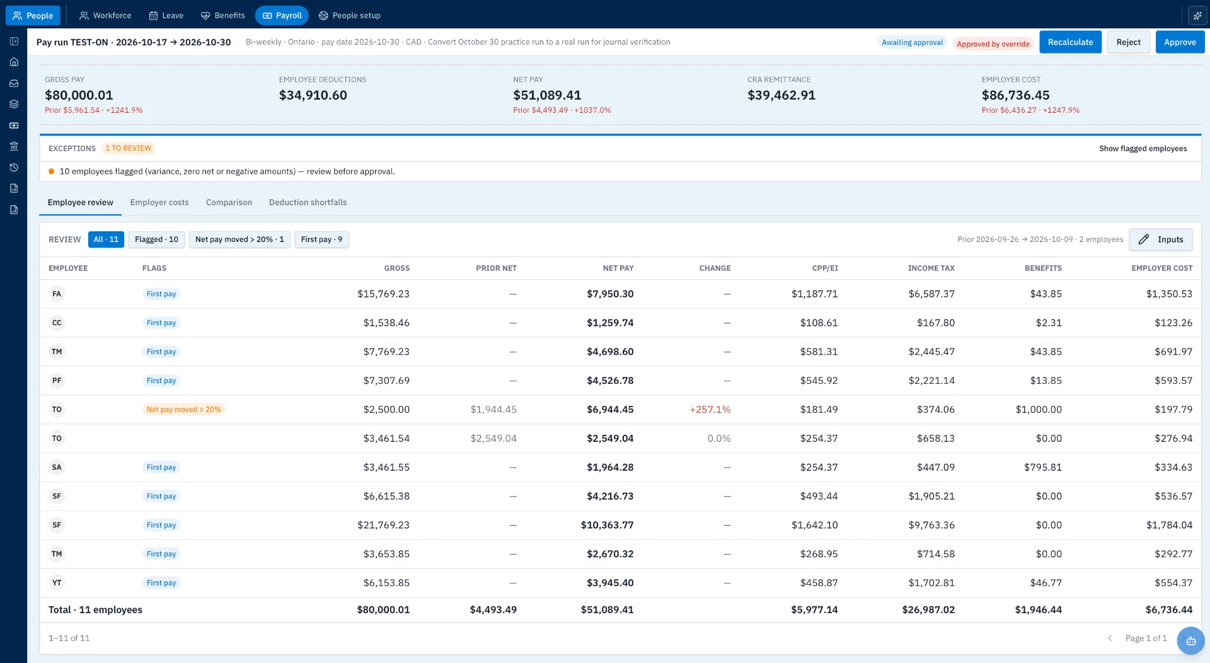Click the Recalculate button
The image size is (1210, 663).
(1070, 42)
